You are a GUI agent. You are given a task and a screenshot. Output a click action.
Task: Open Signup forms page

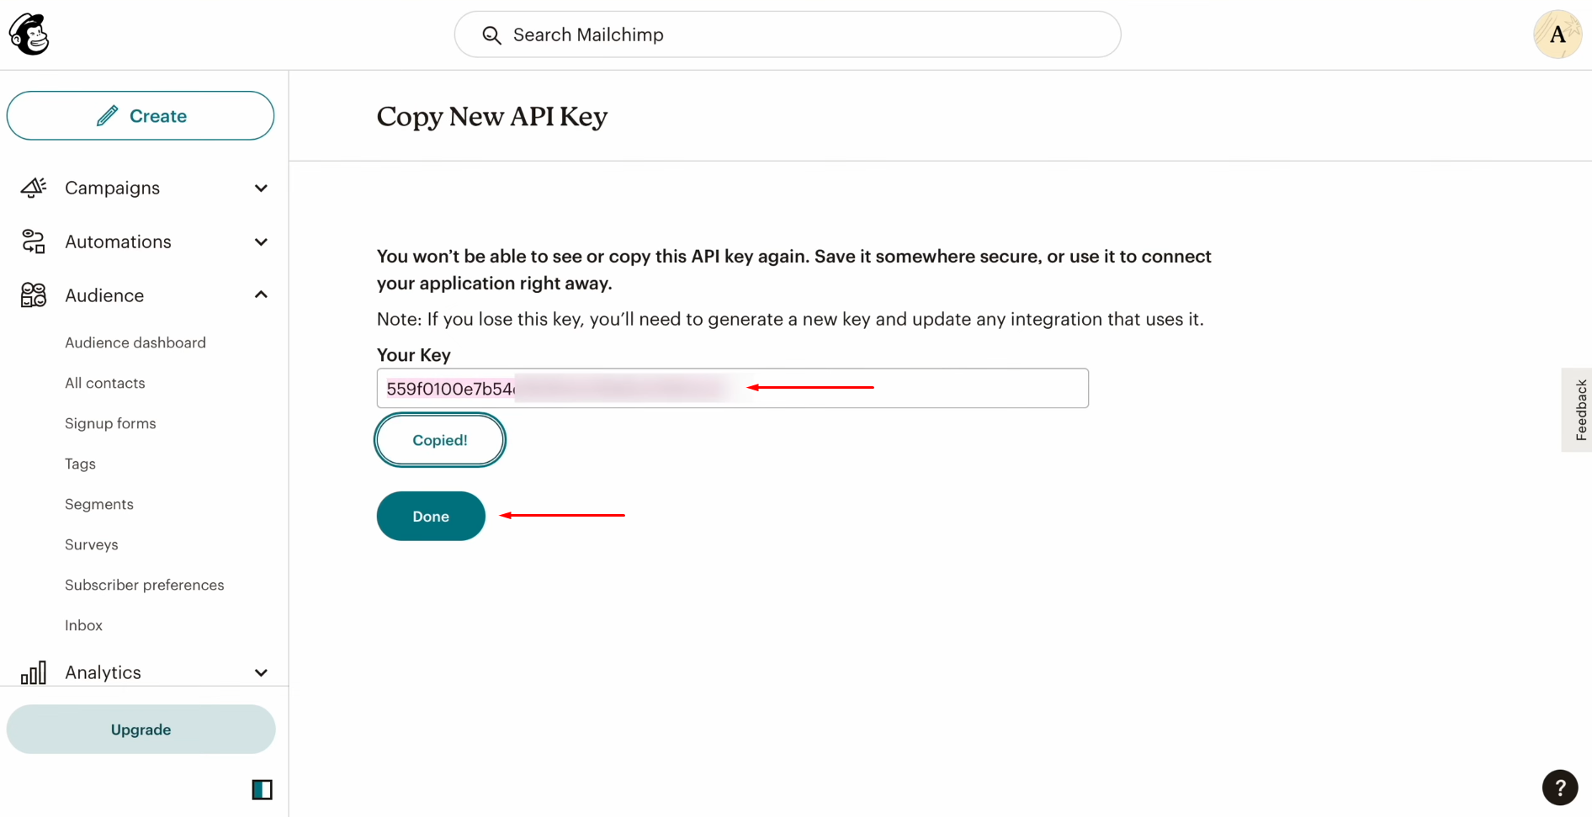[110, 423]
